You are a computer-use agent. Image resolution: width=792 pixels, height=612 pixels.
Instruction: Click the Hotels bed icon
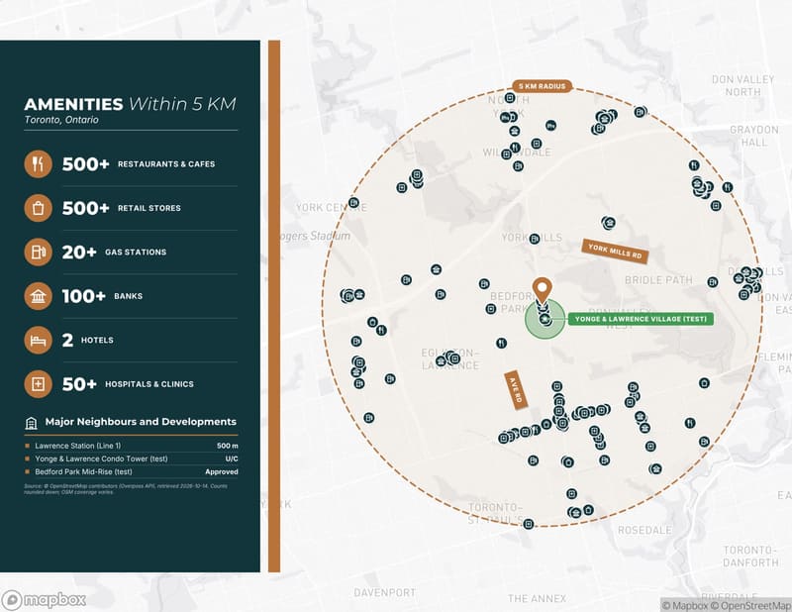38,340
